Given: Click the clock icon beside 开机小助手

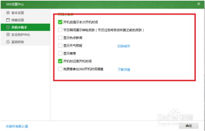Looking at the screenshot, I should coord(8,27).
